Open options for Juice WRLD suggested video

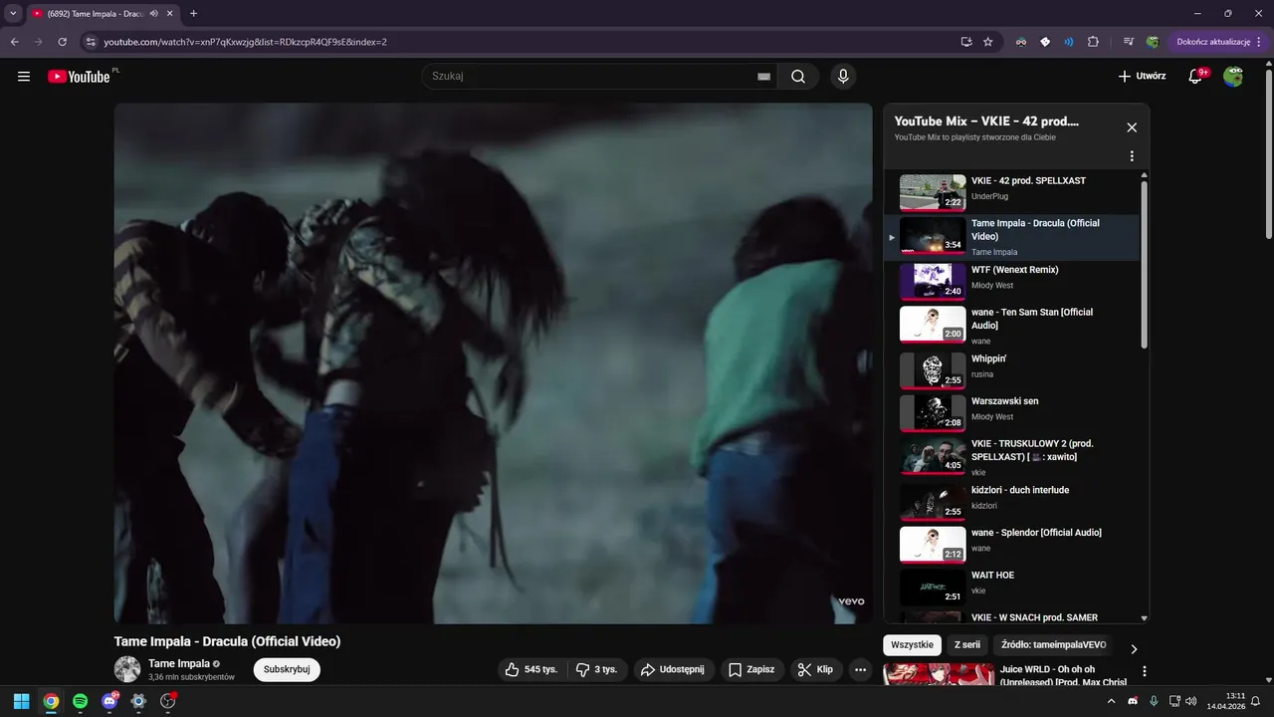coord(1145,672)
